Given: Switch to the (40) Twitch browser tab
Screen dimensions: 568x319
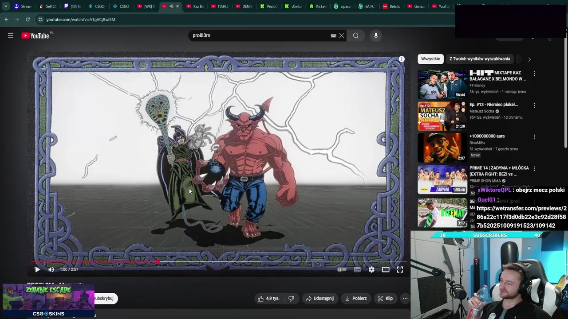Looking at the screenshot, I should (72, 6).
